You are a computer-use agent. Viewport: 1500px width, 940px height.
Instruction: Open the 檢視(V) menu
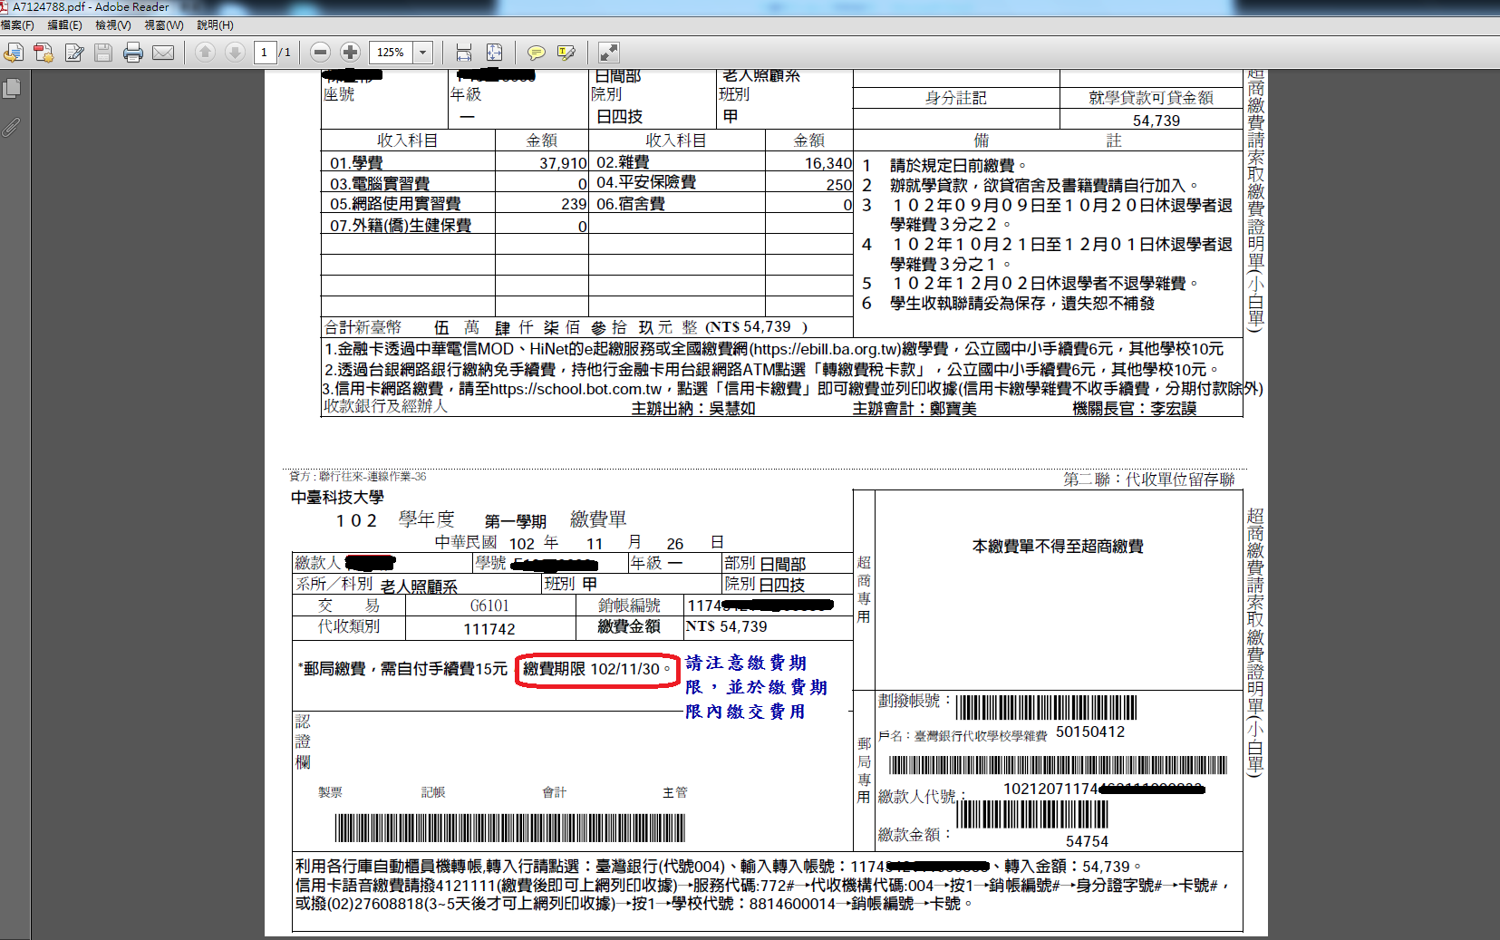click(113, 25)
